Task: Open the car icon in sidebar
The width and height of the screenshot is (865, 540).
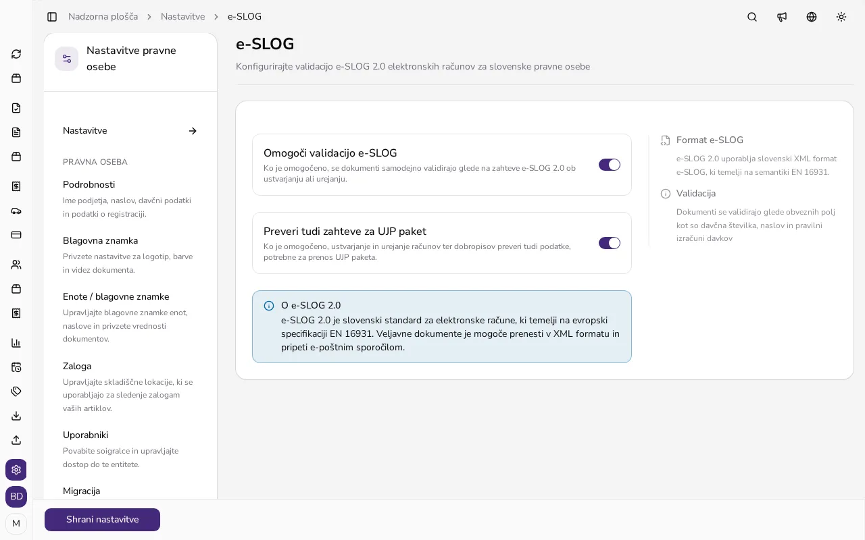Action: pyautogui.click(x=16, y=211)
